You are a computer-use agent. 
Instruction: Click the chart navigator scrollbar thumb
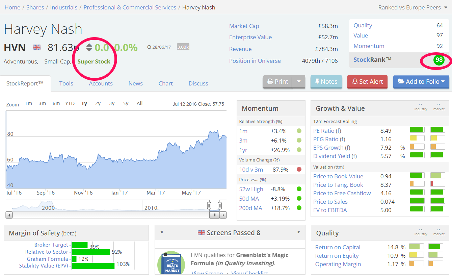click(x=214, y=215)
